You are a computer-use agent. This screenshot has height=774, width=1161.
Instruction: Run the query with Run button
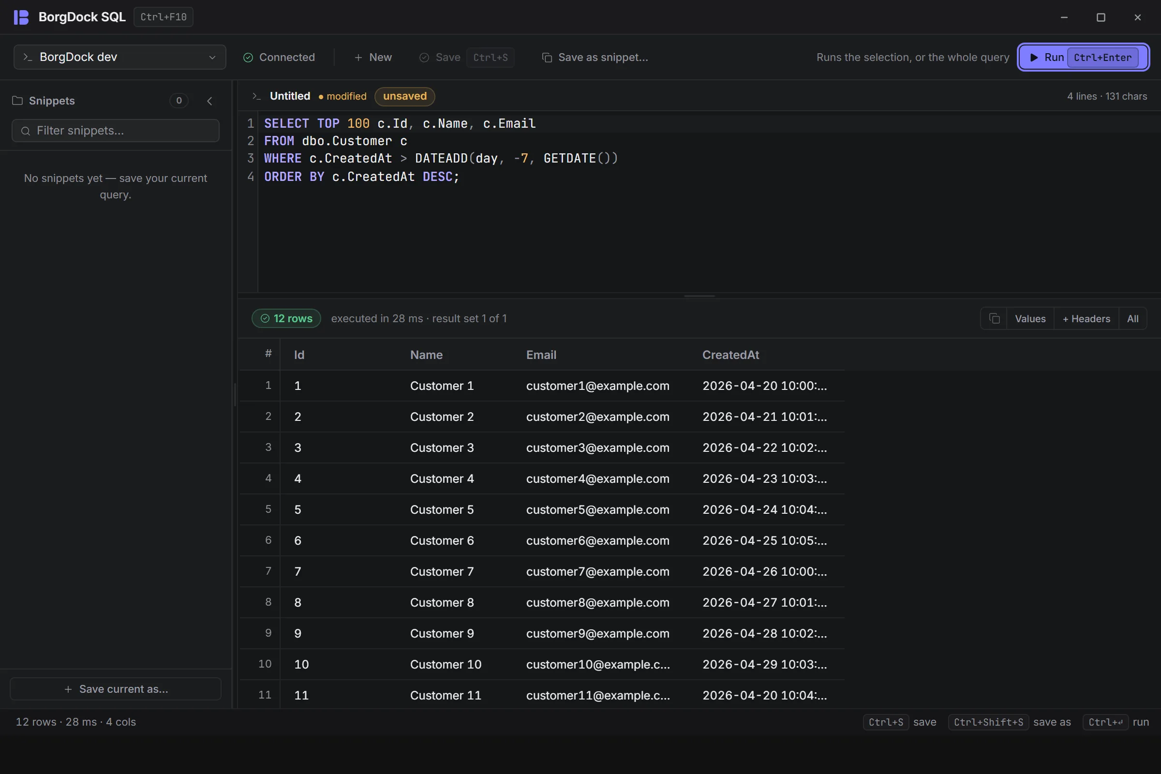(x=1084, y=57)
